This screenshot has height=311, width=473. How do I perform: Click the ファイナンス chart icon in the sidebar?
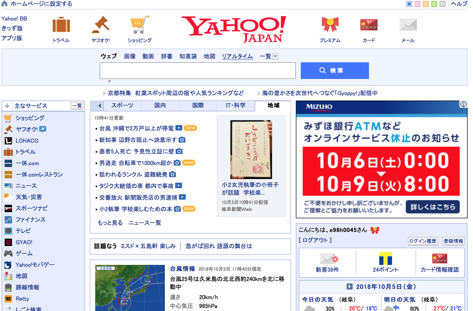[x=8, y=220]
